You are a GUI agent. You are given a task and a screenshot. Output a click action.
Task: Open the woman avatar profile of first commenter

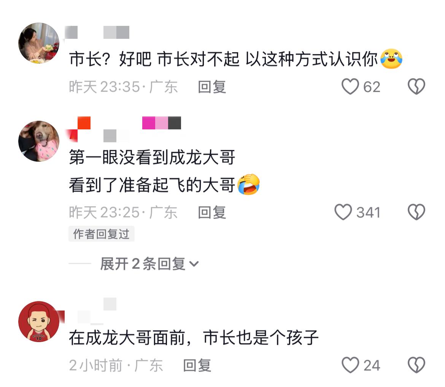(x=39, y=43)
